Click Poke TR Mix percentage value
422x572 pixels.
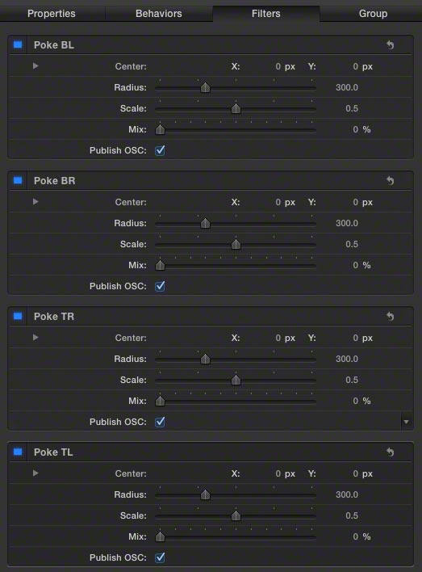355,401
